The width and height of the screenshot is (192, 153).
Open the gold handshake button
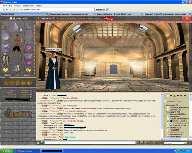pos(29,83)
